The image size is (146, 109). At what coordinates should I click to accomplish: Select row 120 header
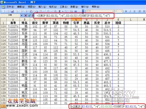tap(4, 61)
